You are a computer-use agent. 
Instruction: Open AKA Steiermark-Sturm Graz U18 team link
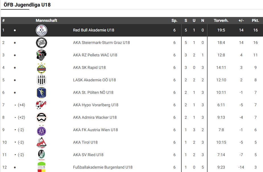101,43
